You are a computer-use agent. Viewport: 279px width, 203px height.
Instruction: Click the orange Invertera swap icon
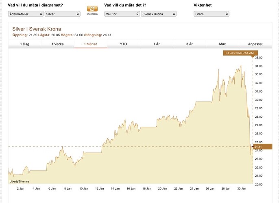(92, 9)
